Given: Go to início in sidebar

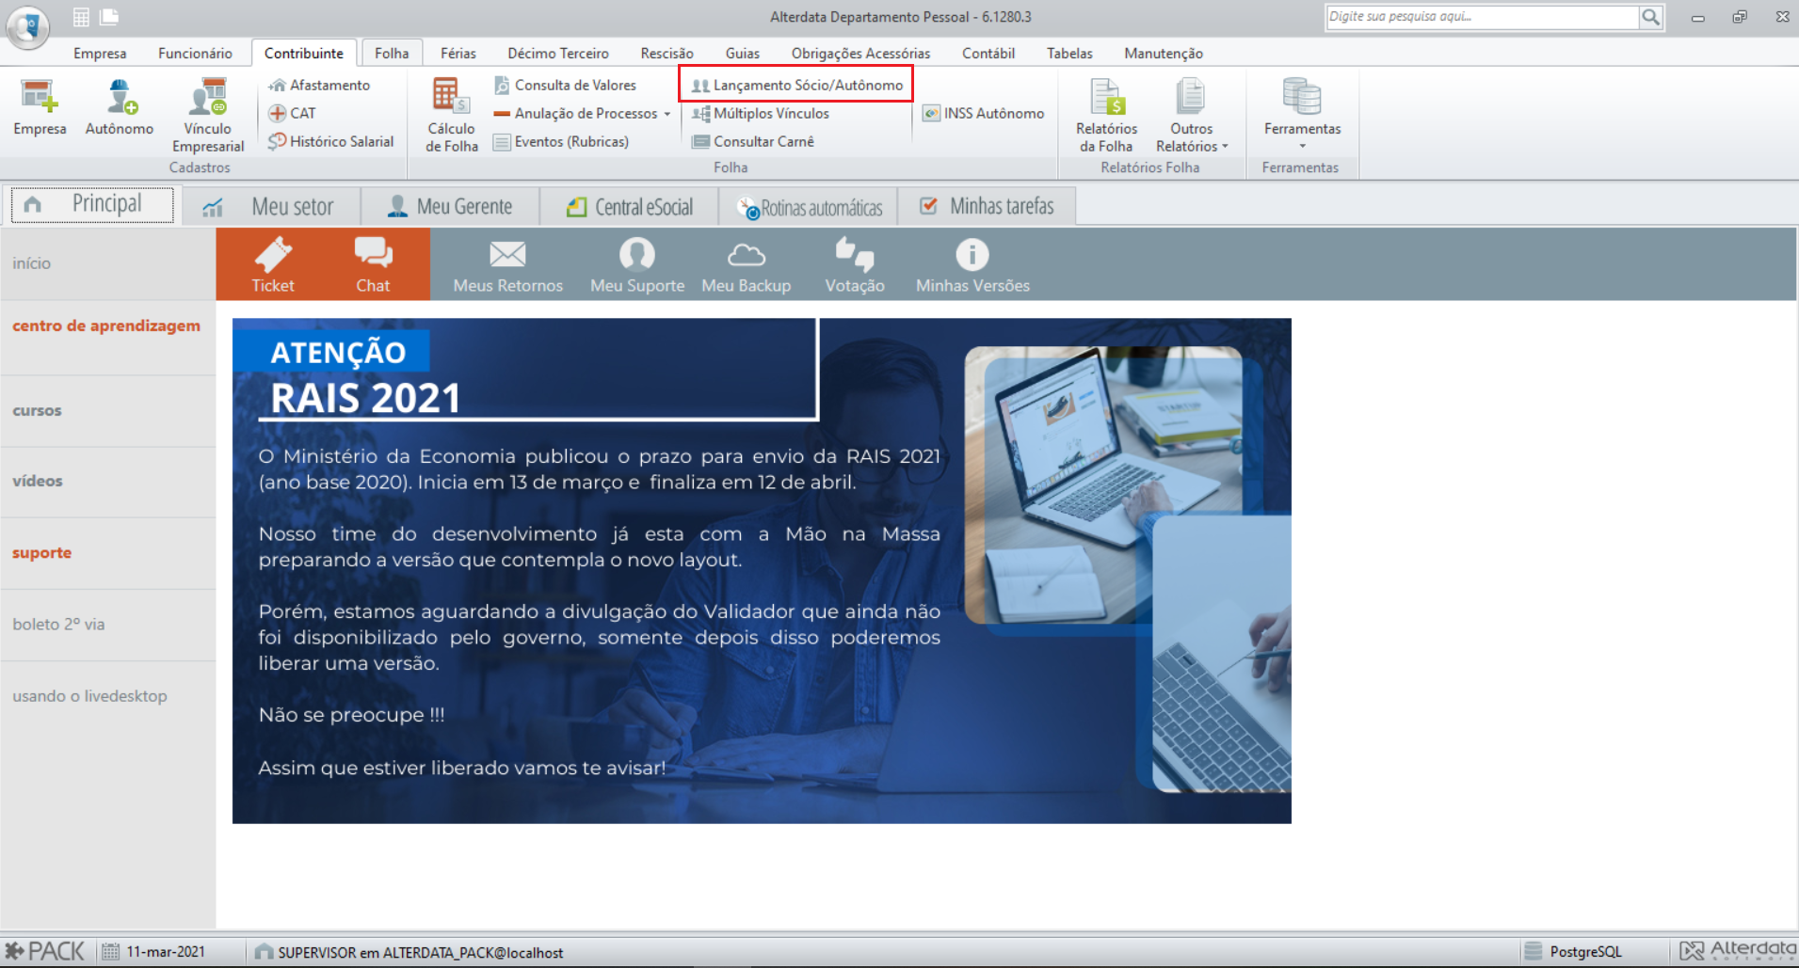Looking at the screenshot, I should pos(32,263).
